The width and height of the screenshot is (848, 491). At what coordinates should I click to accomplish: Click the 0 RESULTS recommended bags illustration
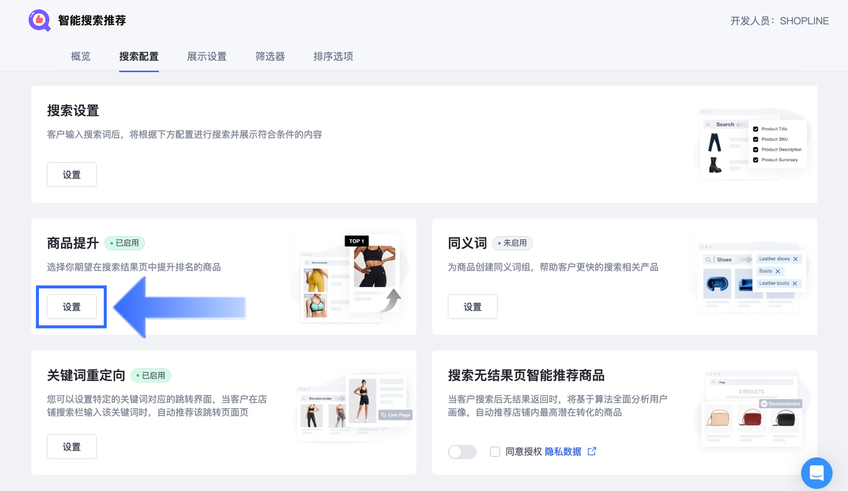pos(751,409)
